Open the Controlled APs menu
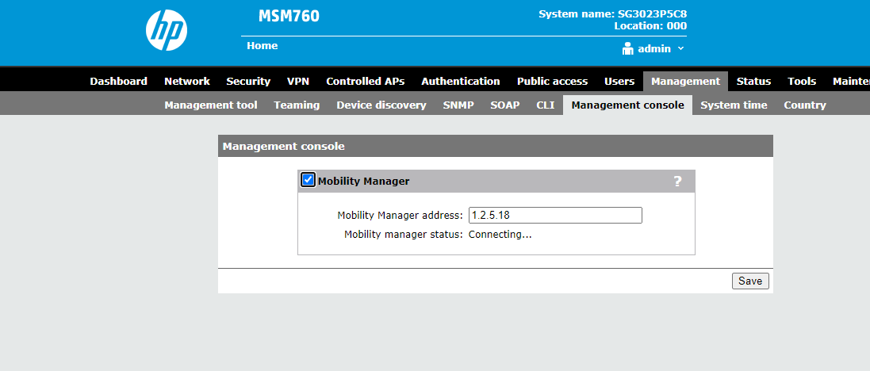Screen dimensions: 870x371 coord(365,81)
